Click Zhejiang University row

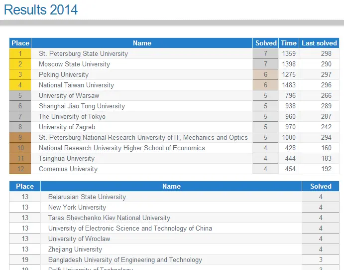pos(174,249)
